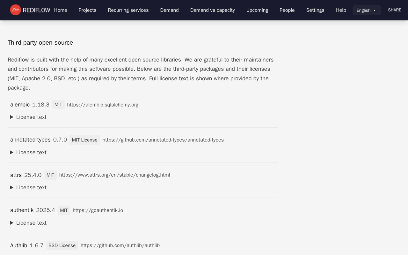Open the alembic.sqlalchemy.org link
The height and width of the screenshot is (255, 408).
click(103, 105)
